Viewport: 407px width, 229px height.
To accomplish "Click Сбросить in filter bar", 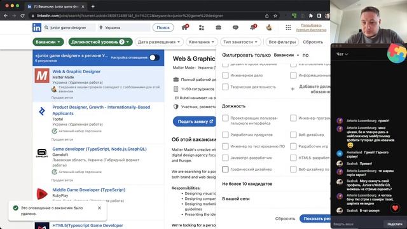I will [313, 42].
